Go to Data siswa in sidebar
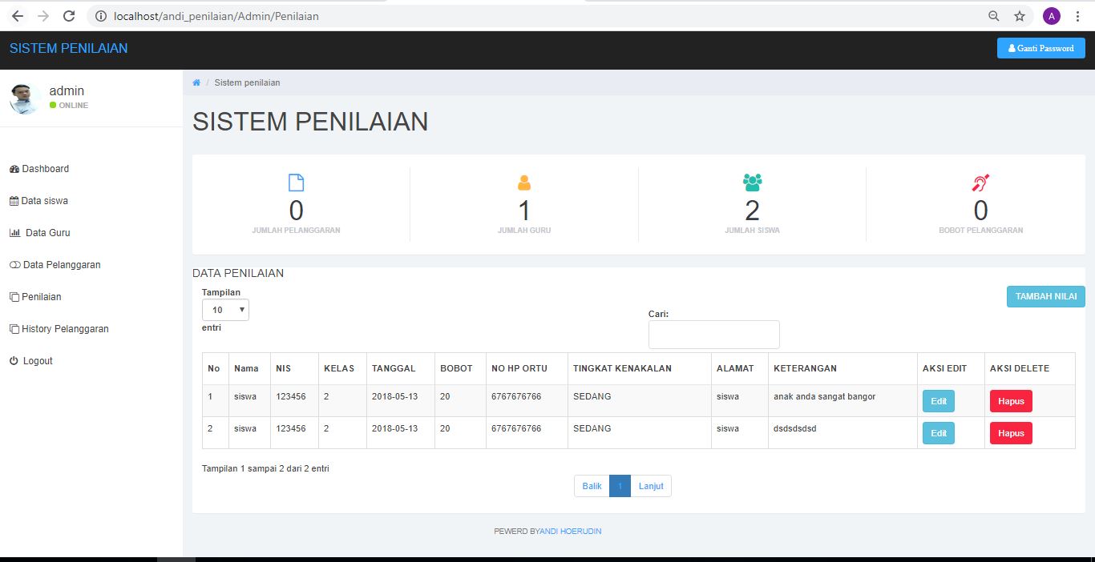 pyautogui.click(x=44, y=201)
